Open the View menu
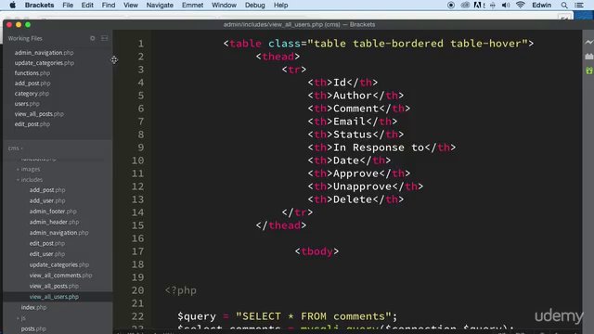 [x=131, y=5]
